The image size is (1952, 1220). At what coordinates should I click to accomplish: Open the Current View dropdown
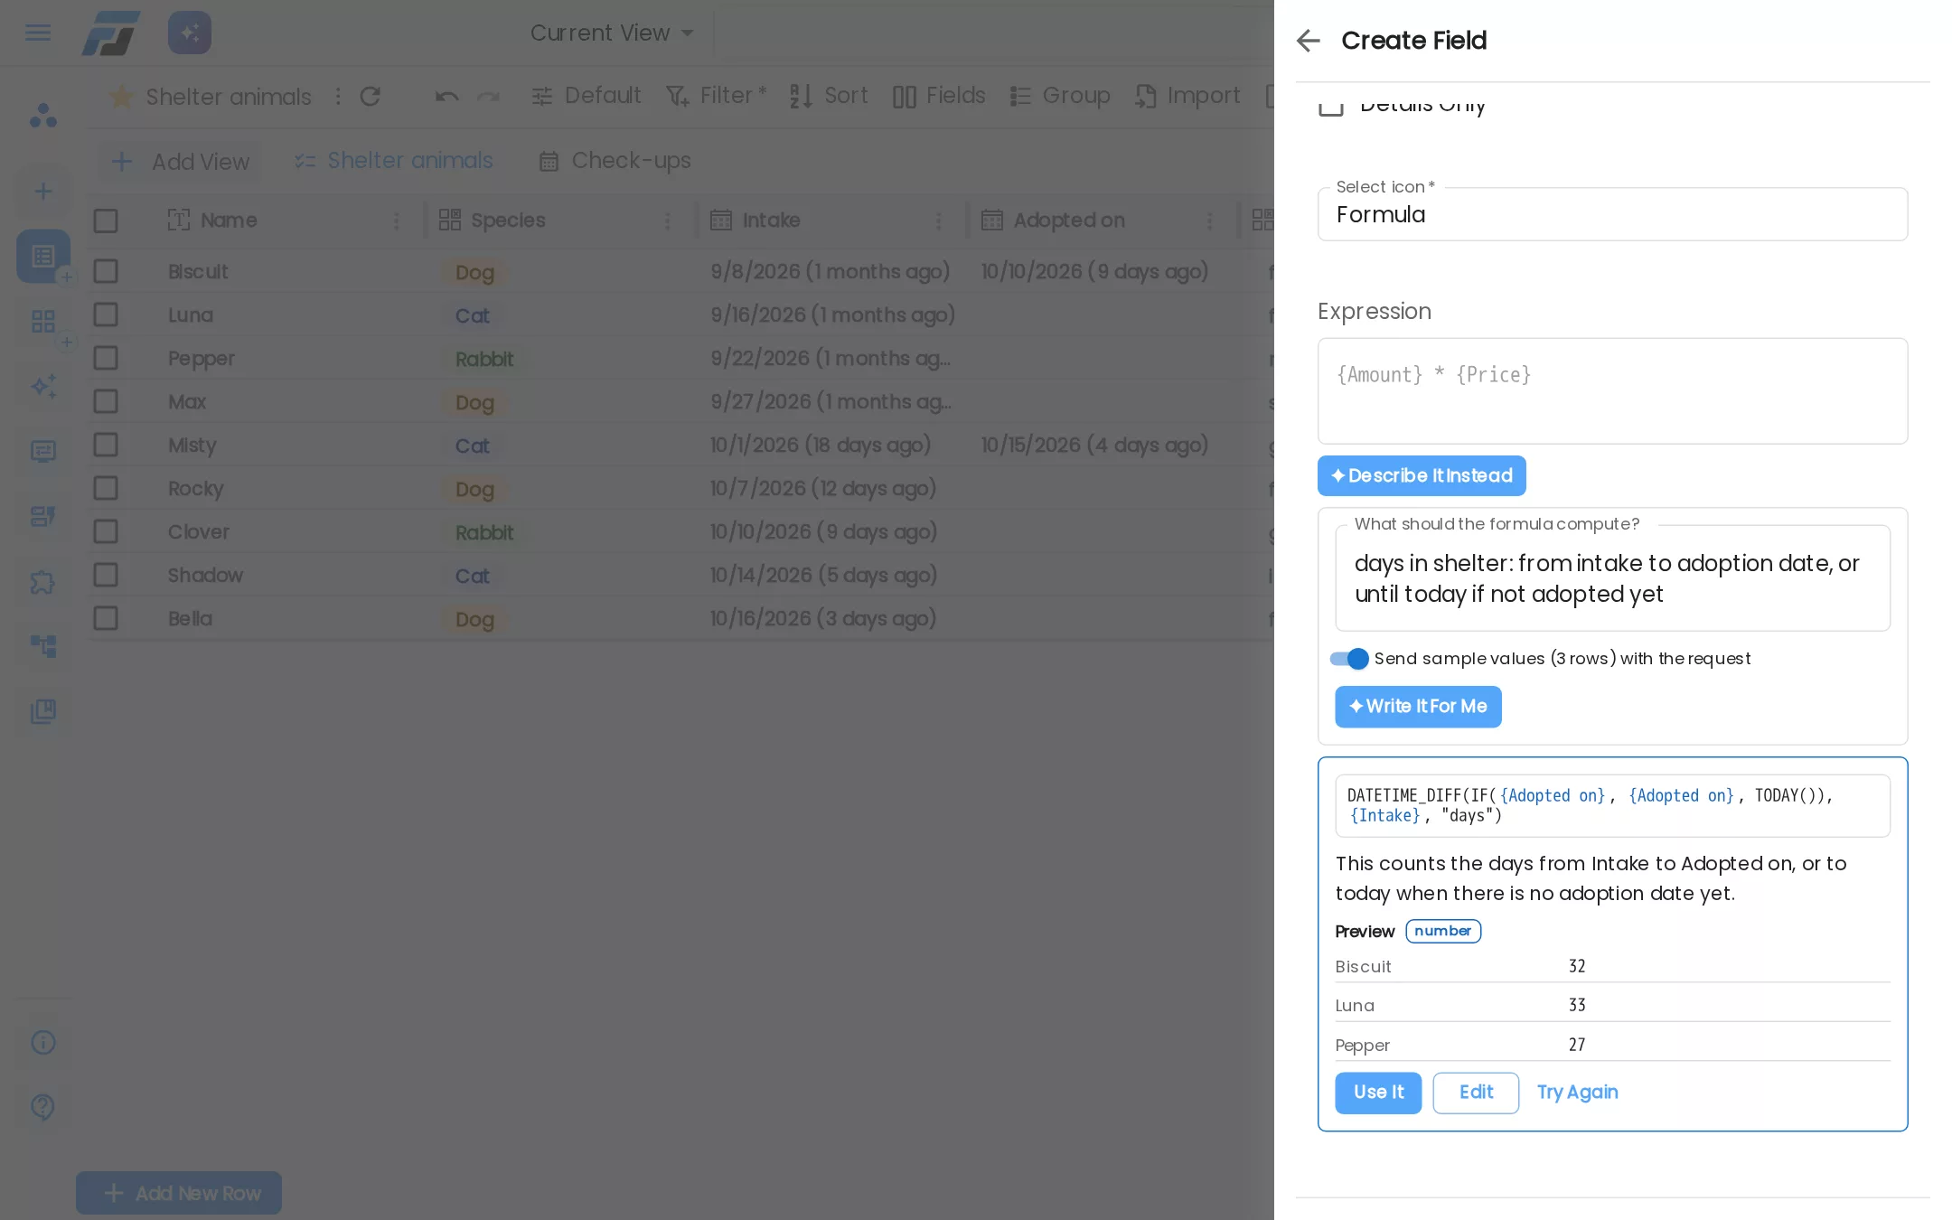coord(612,33)
